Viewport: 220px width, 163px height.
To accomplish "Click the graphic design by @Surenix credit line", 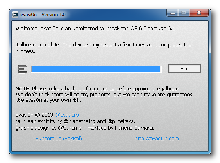I will coord(85,128).
